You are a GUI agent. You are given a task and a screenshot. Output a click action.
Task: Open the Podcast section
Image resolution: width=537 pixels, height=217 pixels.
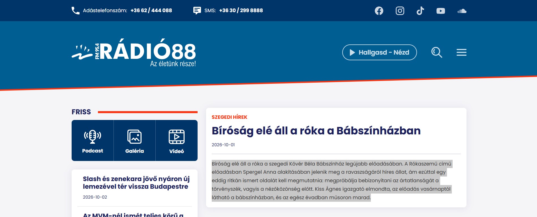[x=93, y=141]
